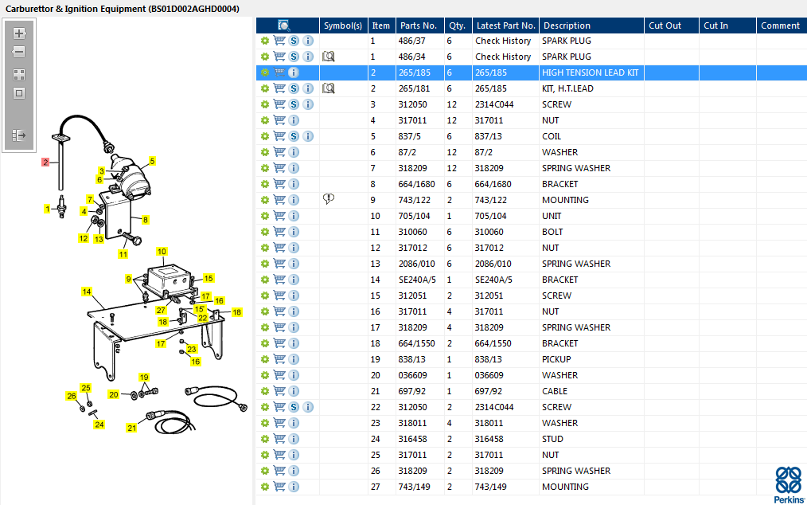Add spark plug 486/37 to cart
This screenshot has height=505, width=807.
(x=279, y=41)
